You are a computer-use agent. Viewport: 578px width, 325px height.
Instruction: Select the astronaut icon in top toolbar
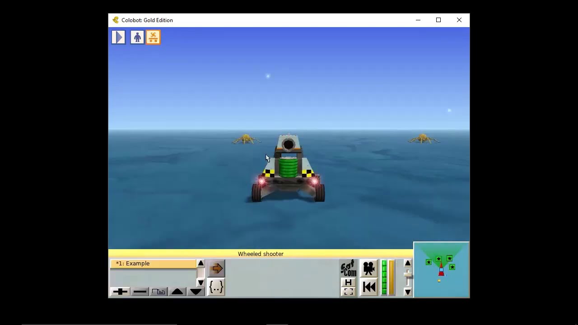click(x=137, y=37)
